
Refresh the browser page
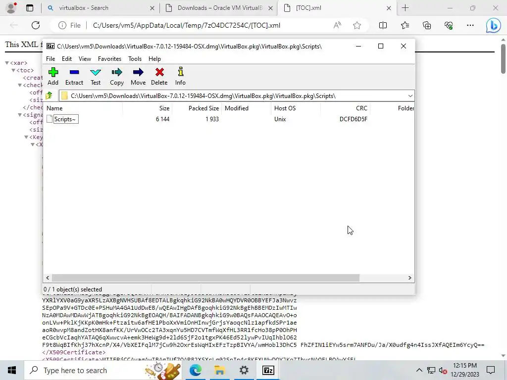click(x=36, y=25)
